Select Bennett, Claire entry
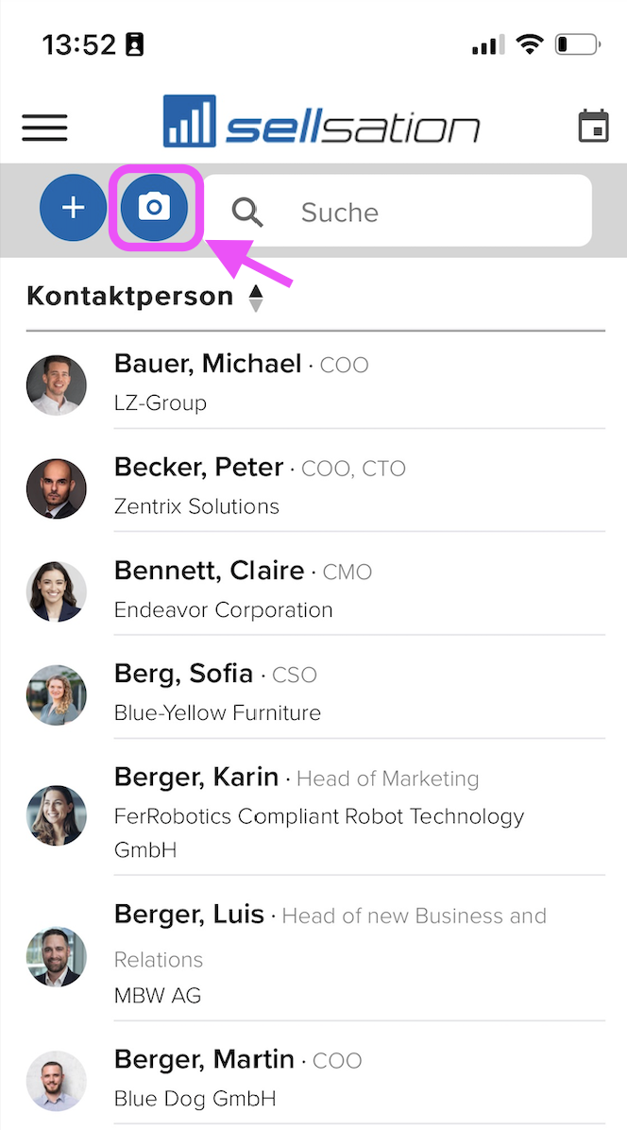Screen dimensions: 627x1130 tap(315, 591)
